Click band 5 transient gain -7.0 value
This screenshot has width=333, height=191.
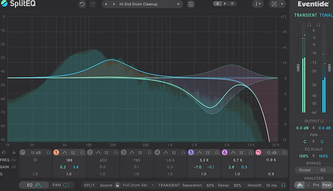[x=198, y=167]
